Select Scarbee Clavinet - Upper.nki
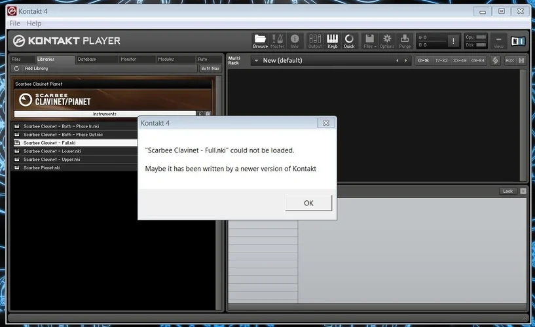 75,160
